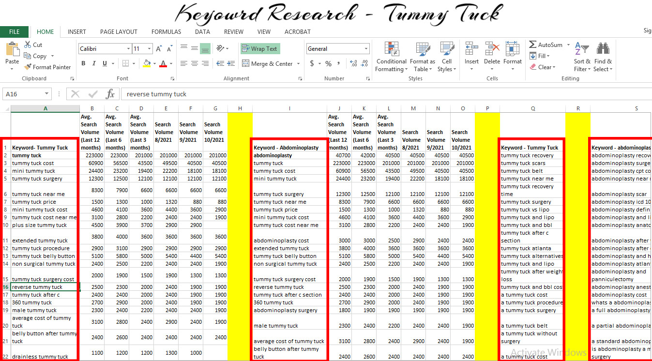Decrease decimal places
This screenshot has width=652, height=361.
(x=364, y=63)
